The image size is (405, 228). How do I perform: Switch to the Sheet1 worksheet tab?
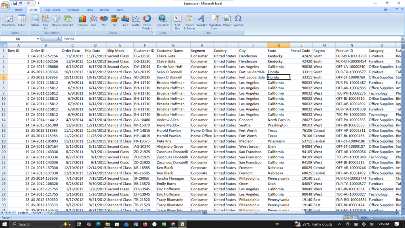(38, 213)
